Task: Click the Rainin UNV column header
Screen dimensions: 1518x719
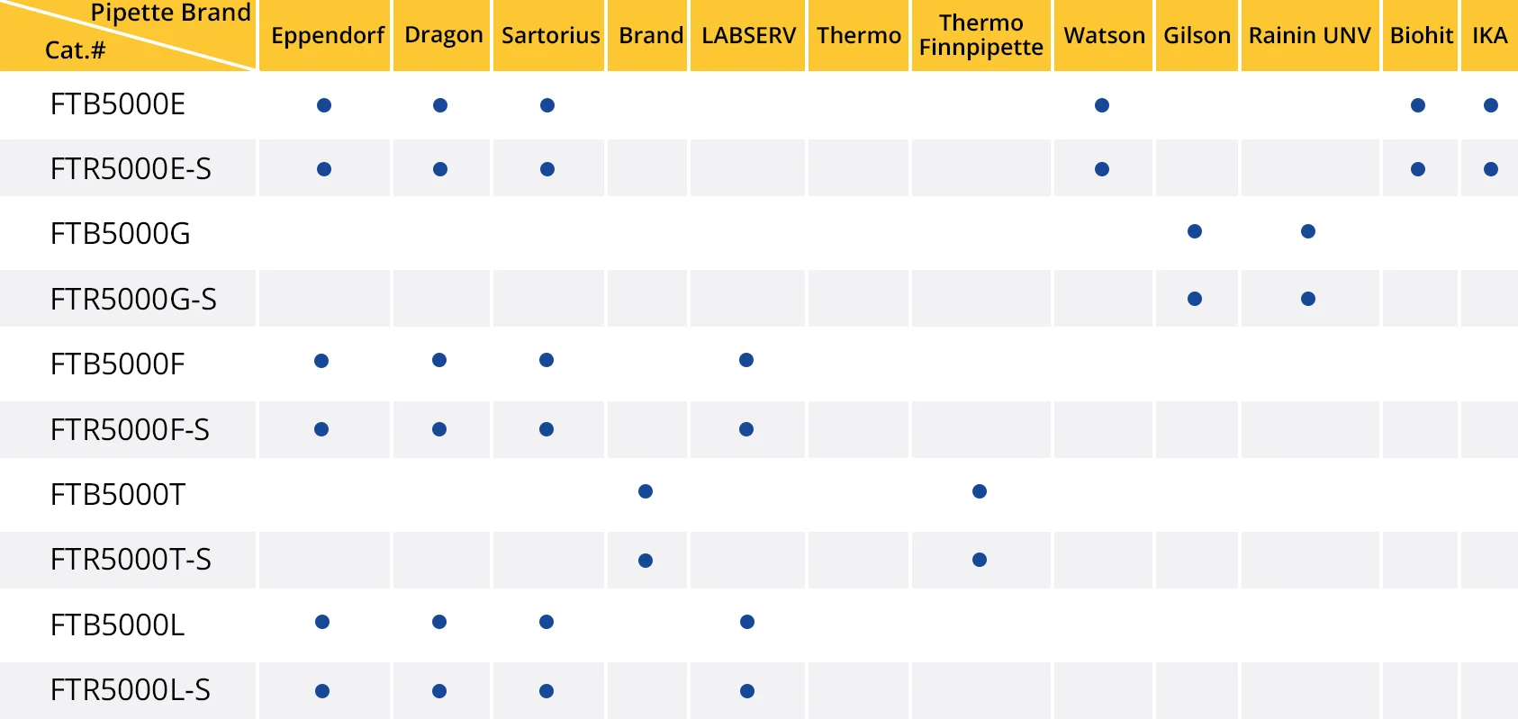Action: tap(1309, 36)
